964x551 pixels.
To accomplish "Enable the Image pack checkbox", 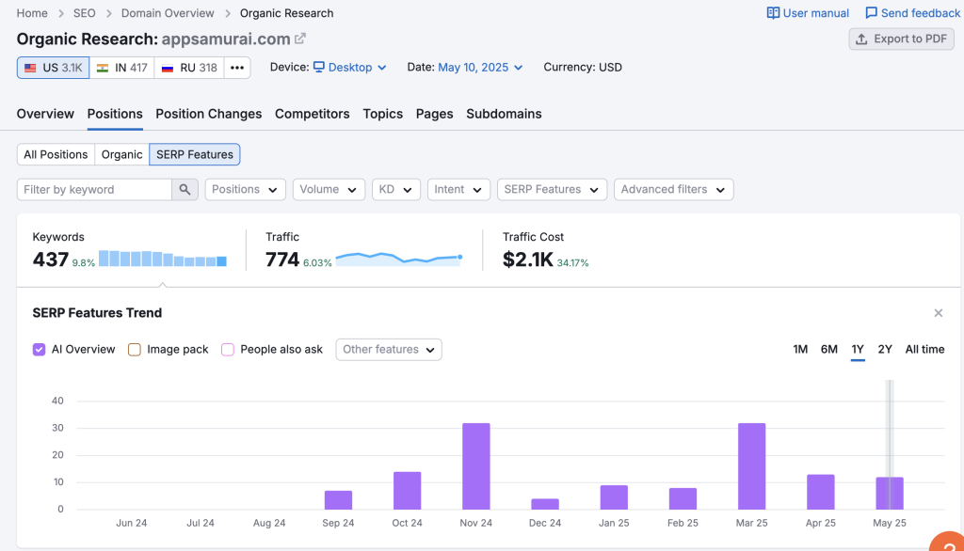I will [135, 350].
